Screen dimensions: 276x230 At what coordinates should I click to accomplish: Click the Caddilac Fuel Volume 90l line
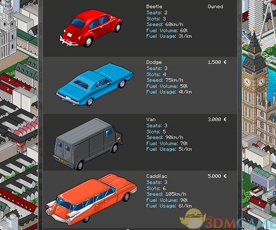[167, 200]
